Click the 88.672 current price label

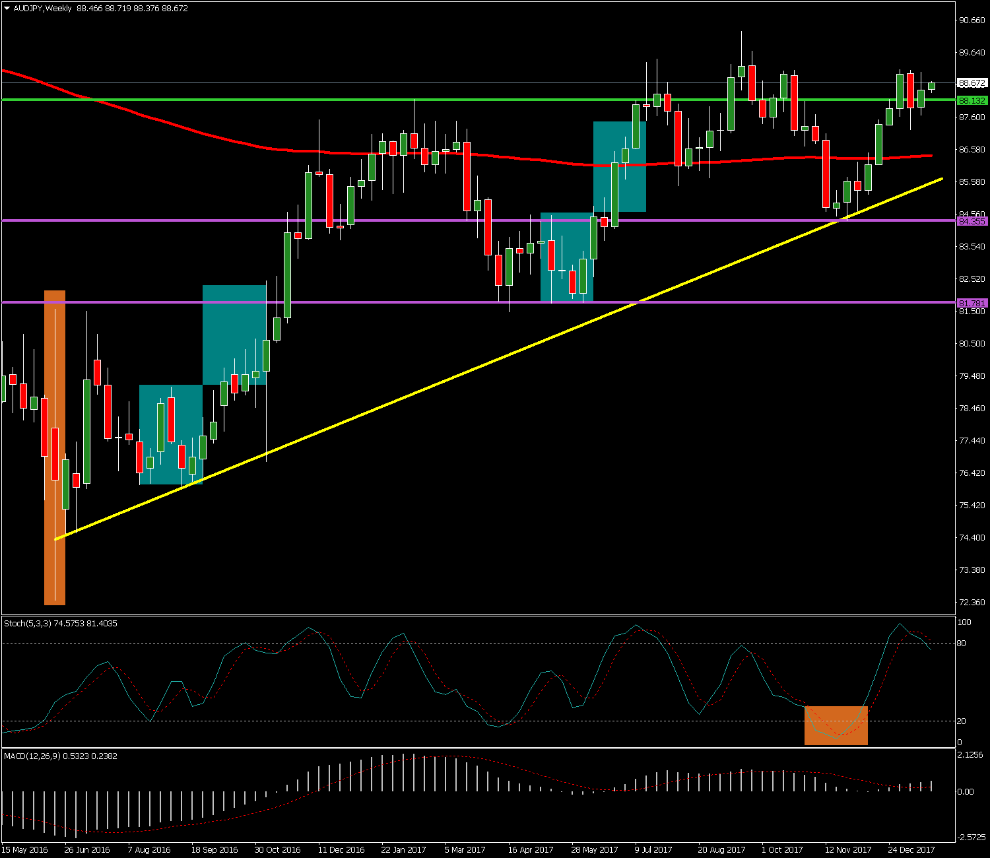[972, 83]
